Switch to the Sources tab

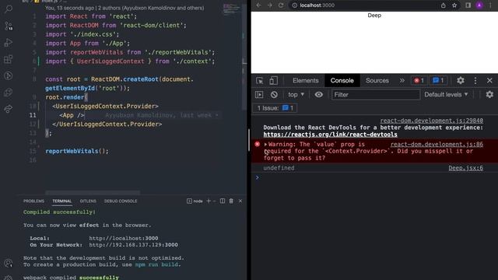click(377, 81)
